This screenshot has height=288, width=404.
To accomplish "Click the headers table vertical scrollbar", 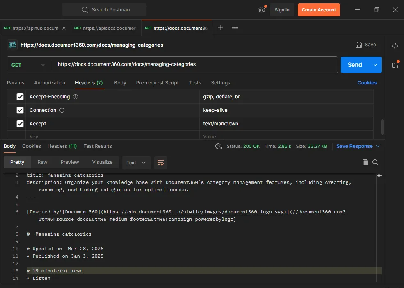I will pos(382,127).
